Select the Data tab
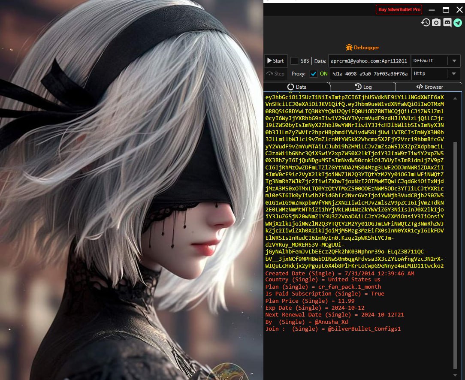The height and width of the screenshot is (380, 465). click(297, 87)
